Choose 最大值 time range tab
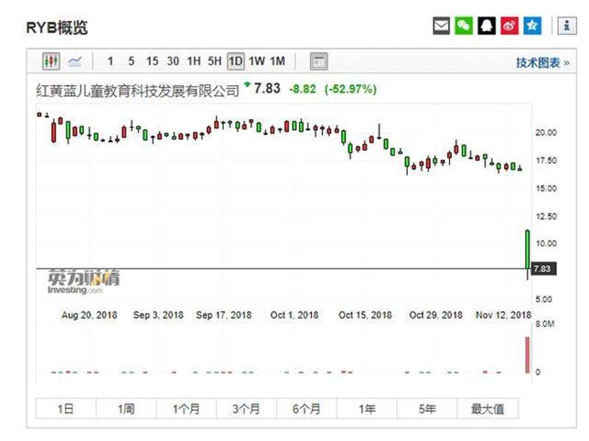This screenshot has width=589, height=441. click(x=487, y=409)
